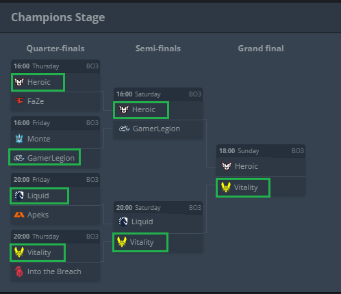Open the 16:00 Thursday match header
The width and height of the screenshot is (341, 294).
coord(55,66)
